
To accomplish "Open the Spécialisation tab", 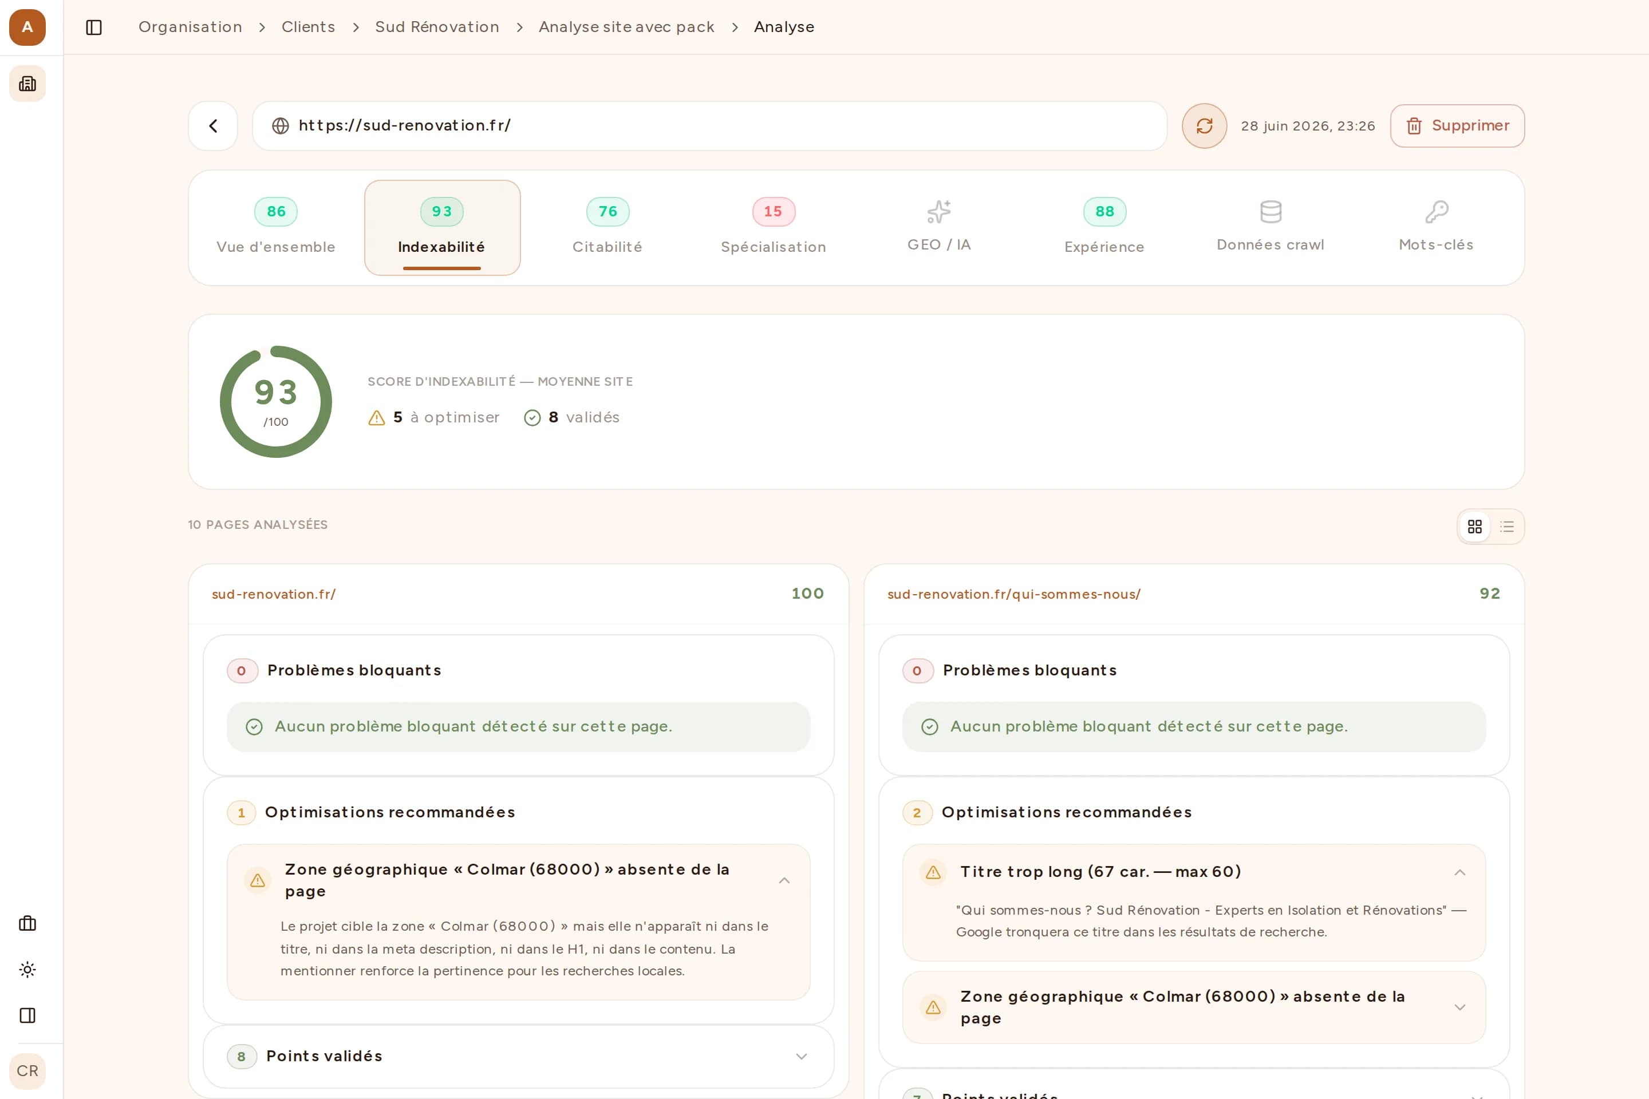I will click(774, 228).
